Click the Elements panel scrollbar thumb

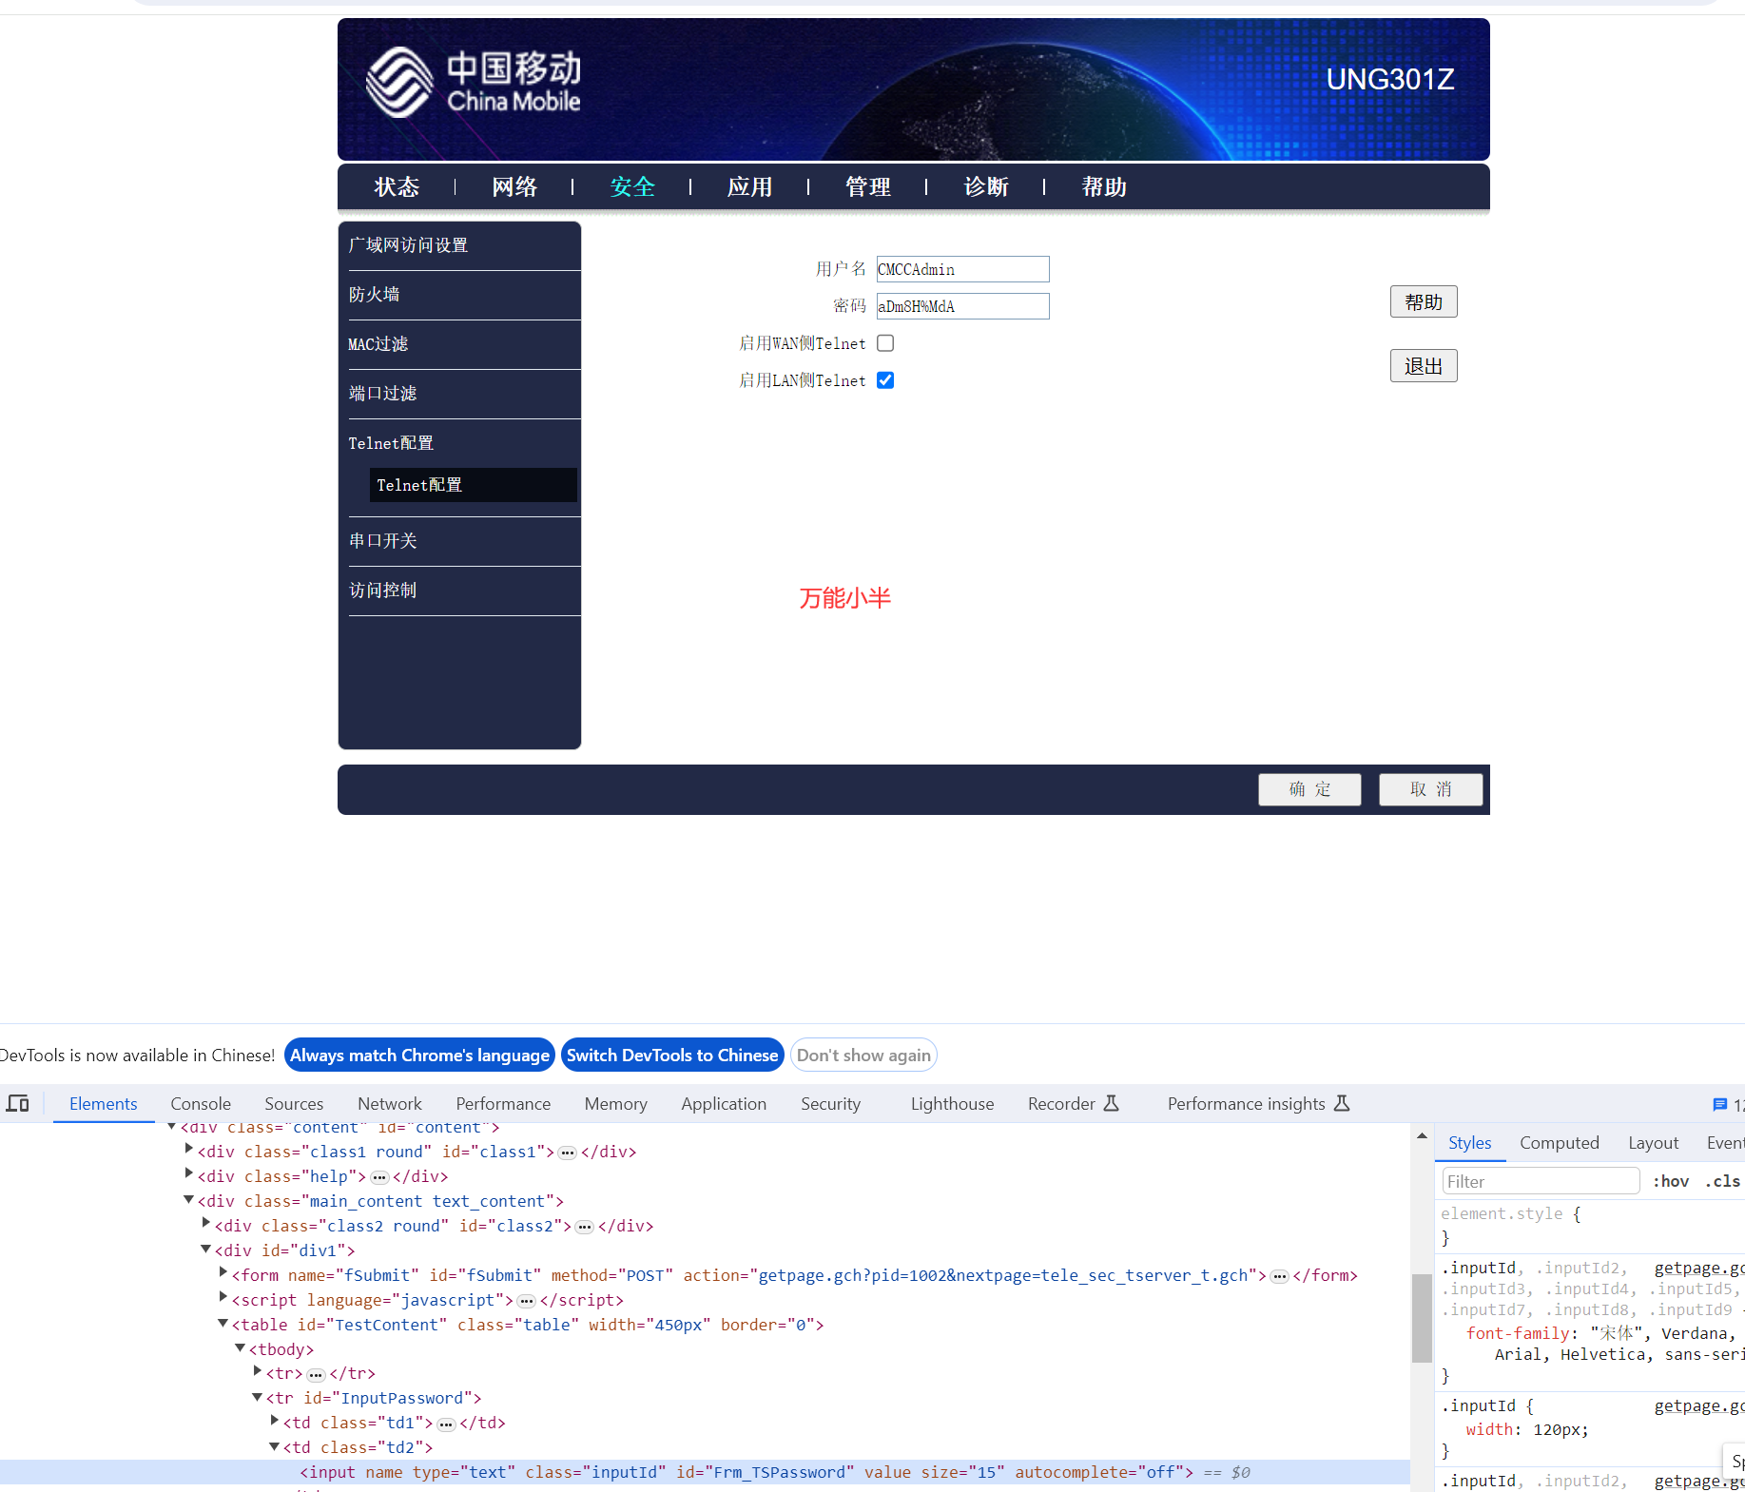(1422, 1317)
